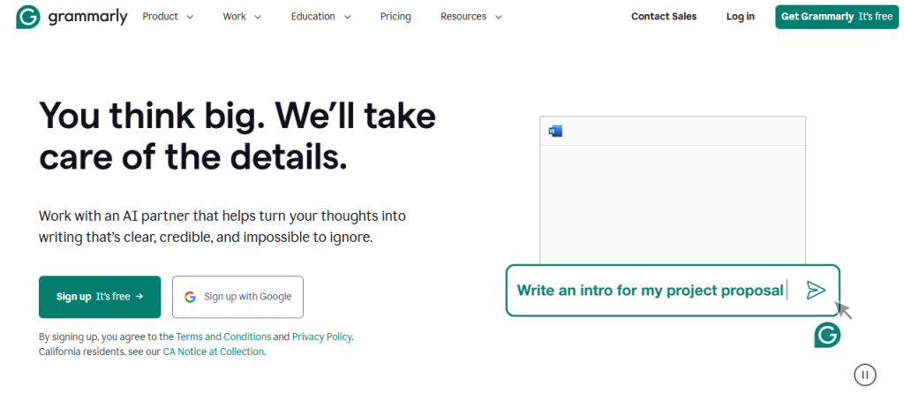Viewport: 904px width, 394px height.
Task: Click Get Grammarly It's free button
Action: 837,17
